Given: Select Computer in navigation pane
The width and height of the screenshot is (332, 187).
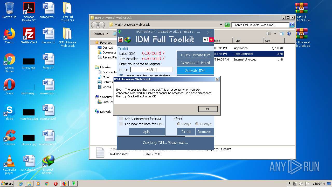Looking at the screenshot, I should pyautogui.click(x=104, y=97).
